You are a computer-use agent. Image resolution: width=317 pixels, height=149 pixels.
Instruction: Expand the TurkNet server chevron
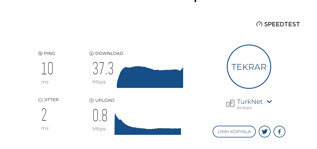click(x=269, y=101)
